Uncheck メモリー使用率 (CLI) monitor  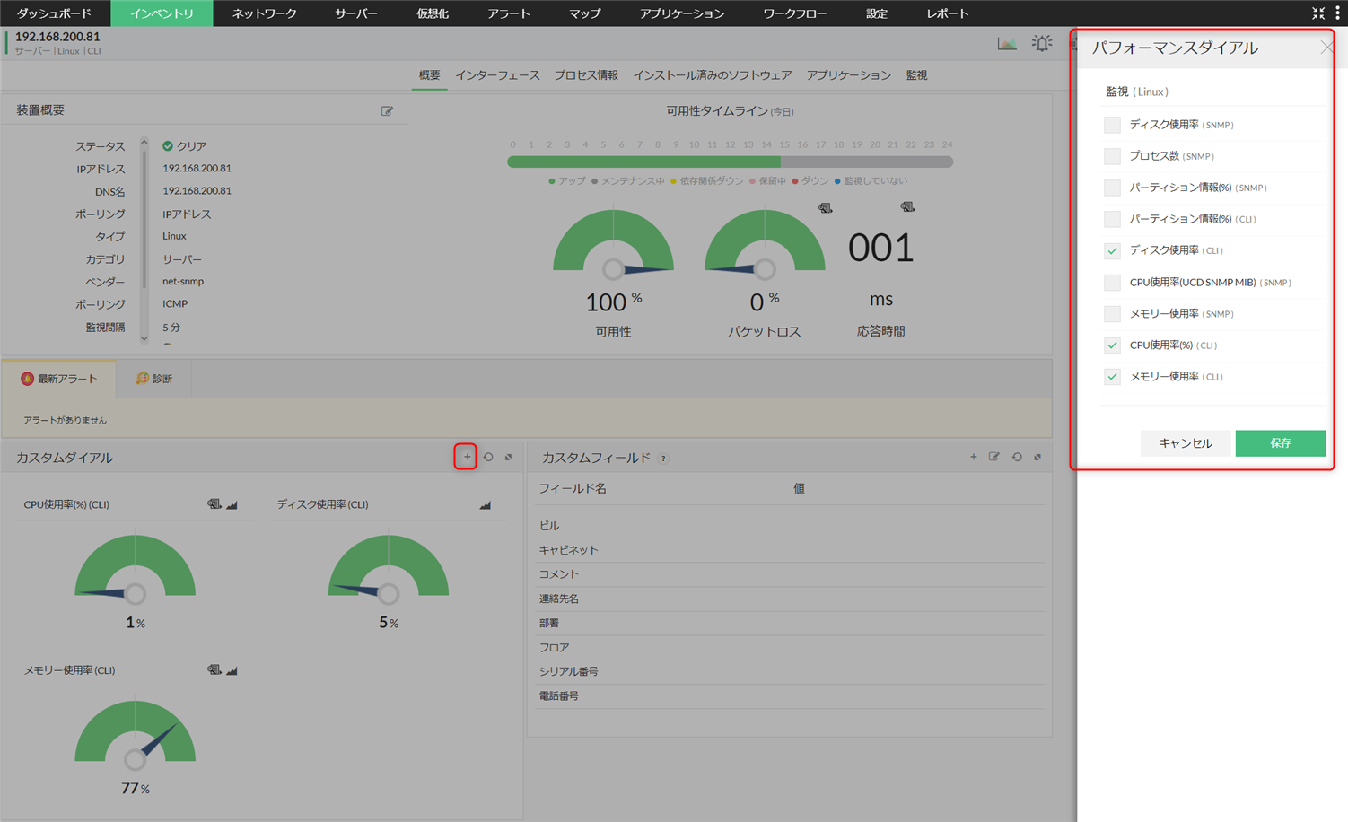click(1112, 377)
